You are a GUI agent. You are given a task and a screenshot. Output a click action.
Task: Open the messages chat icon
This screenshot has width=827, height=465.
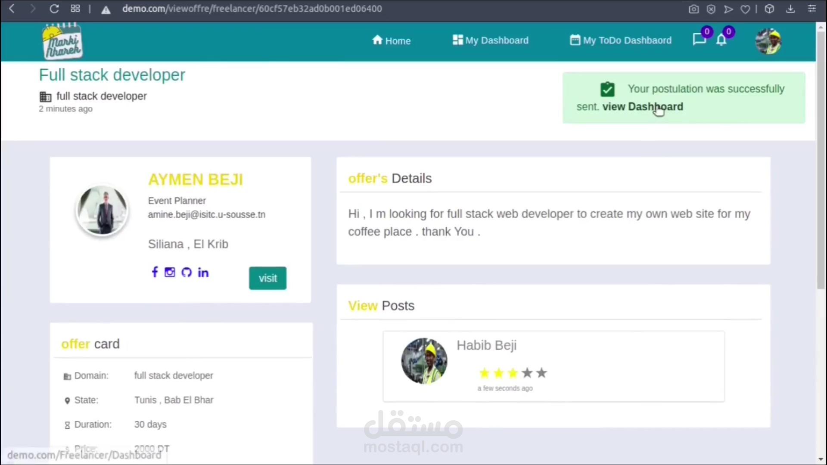(x=699, y=40)
